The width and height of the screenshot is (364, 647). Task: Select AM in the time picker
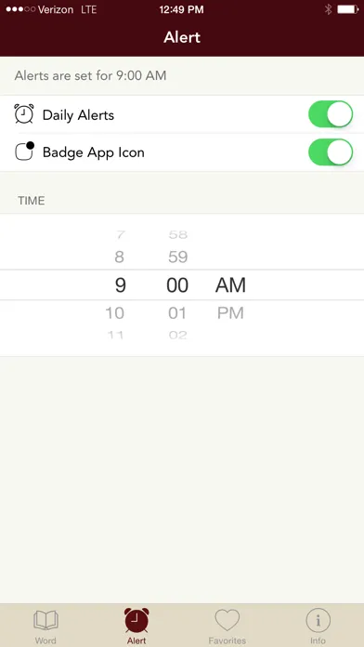[230, 285]
